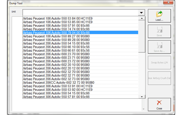Viewport: 182px width, 115px height.
Task: Close the Dump Tool window
Action: pos(168,3)
